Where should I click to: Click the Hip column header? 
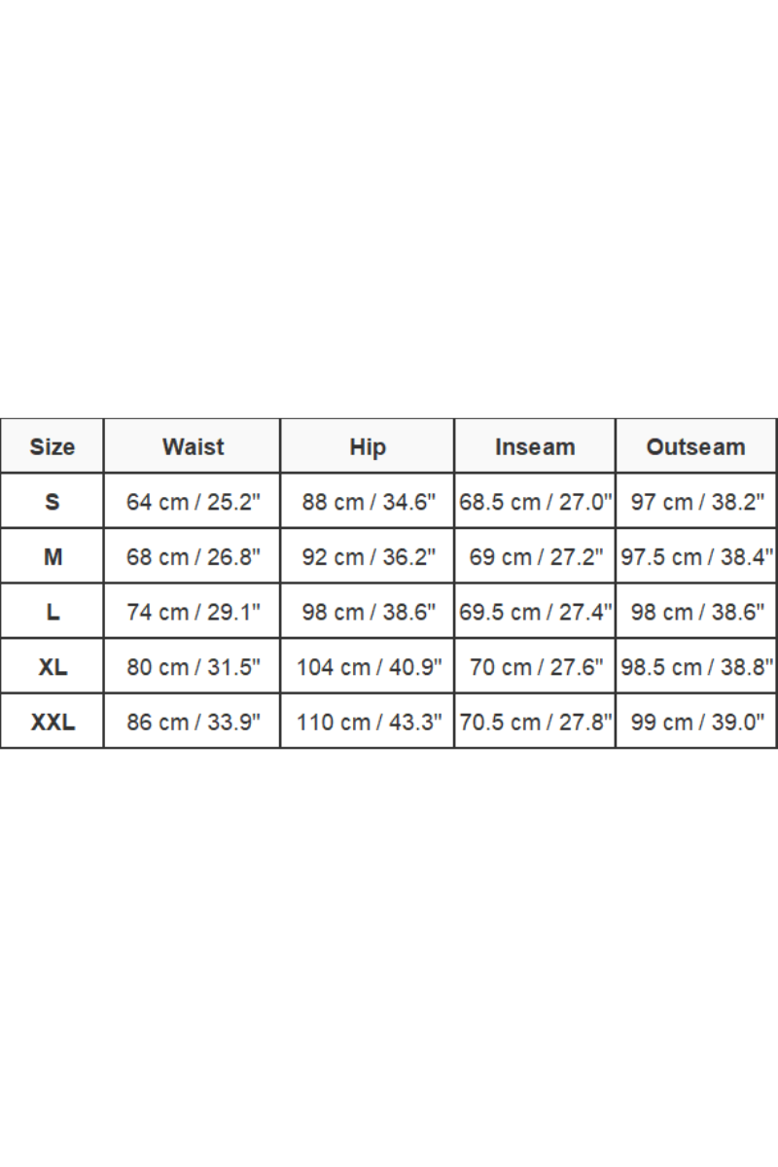(x=368, y=446)
